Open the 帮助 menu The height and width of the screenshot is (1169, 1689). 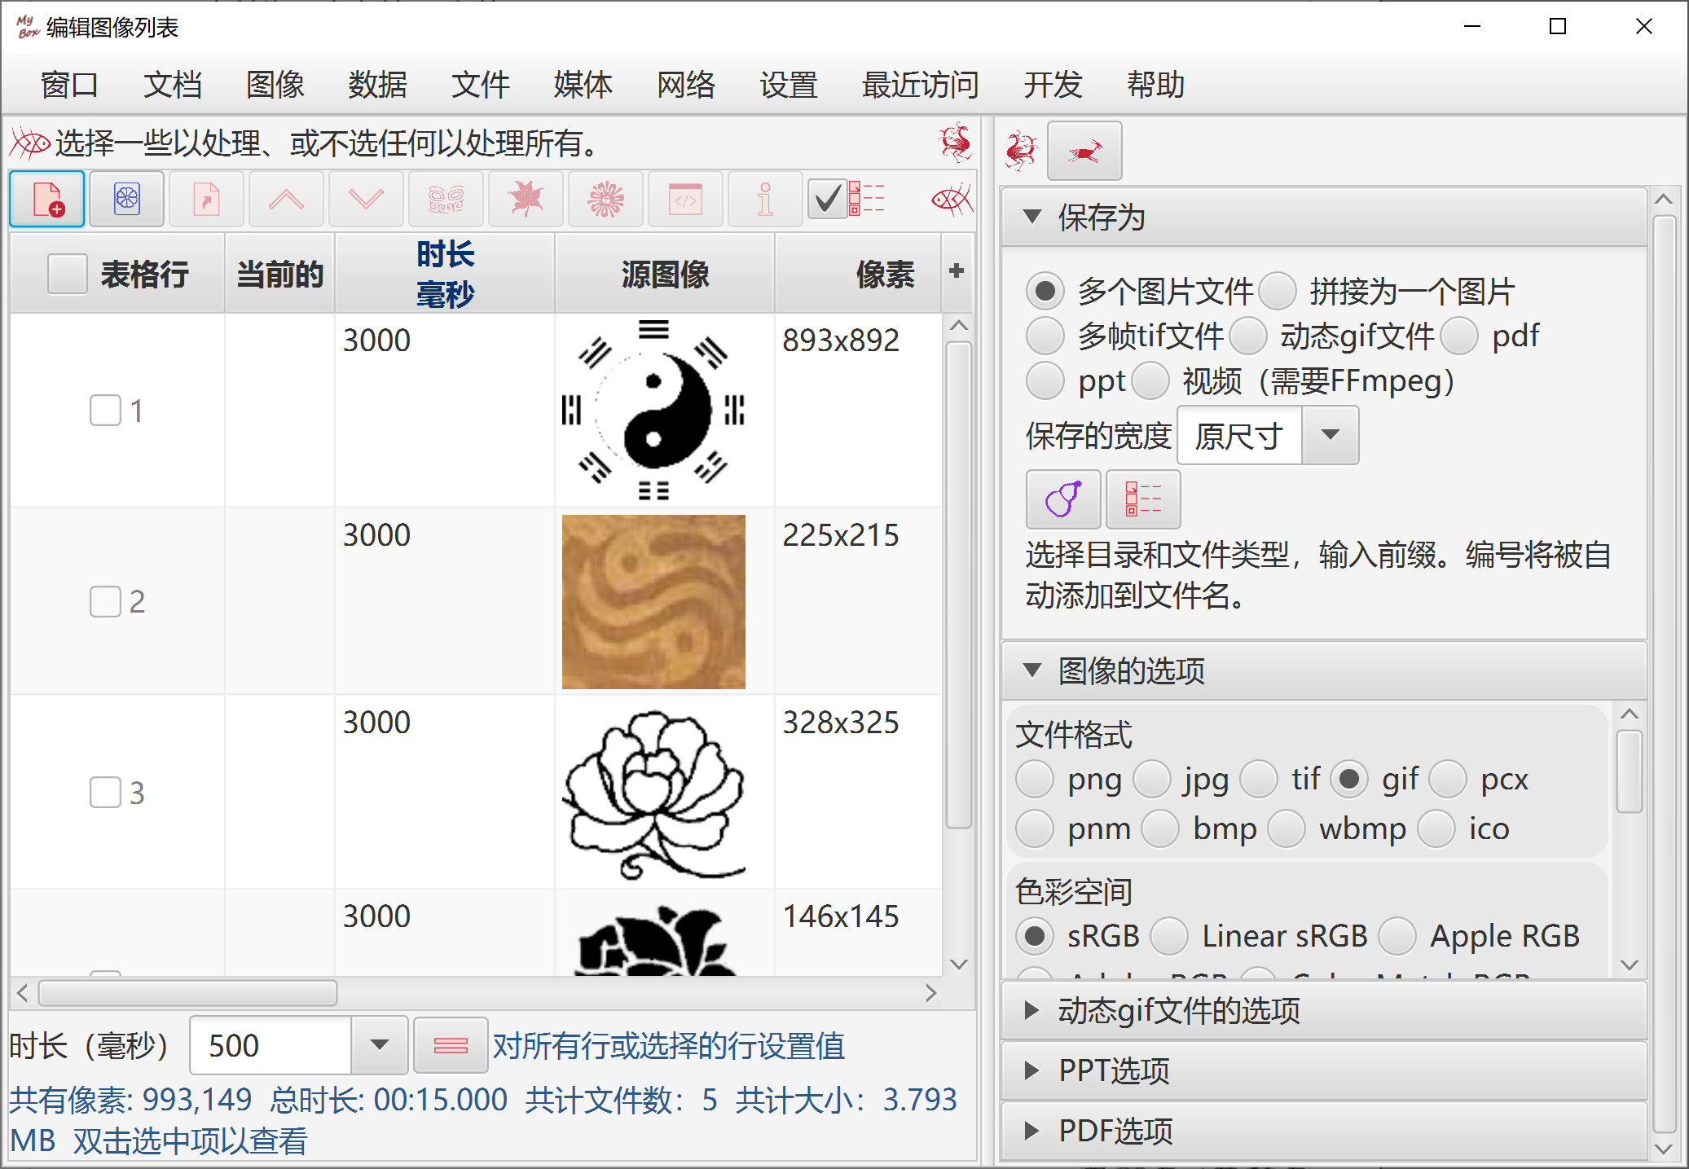[1155, 85]
